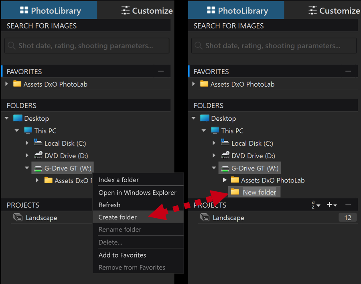Click the "12" image count beside Landscape

point(348,217)
